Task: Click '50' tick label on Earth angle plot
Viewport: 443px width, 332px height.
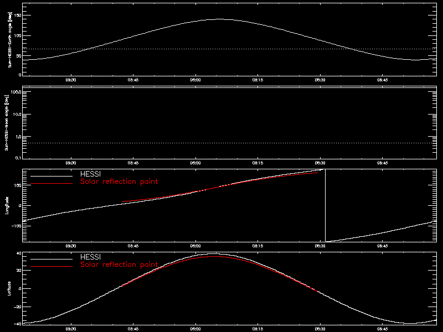Action: pos(19,56)
